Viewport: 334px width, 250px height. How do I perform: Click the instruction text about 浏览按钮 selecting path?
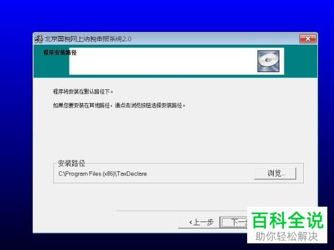[119, 105]
